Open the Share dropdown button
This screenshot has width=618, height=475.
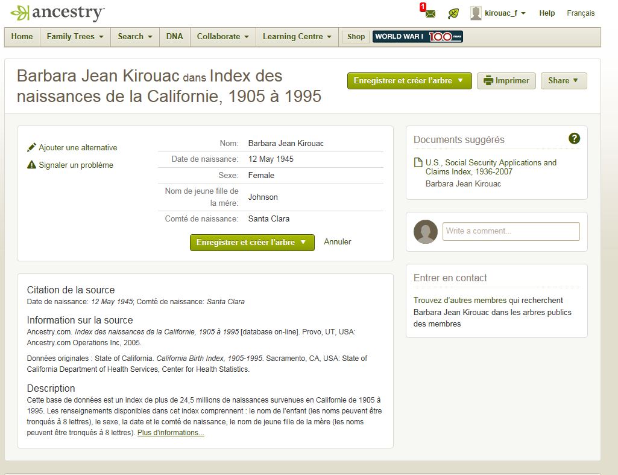point(564,81)
